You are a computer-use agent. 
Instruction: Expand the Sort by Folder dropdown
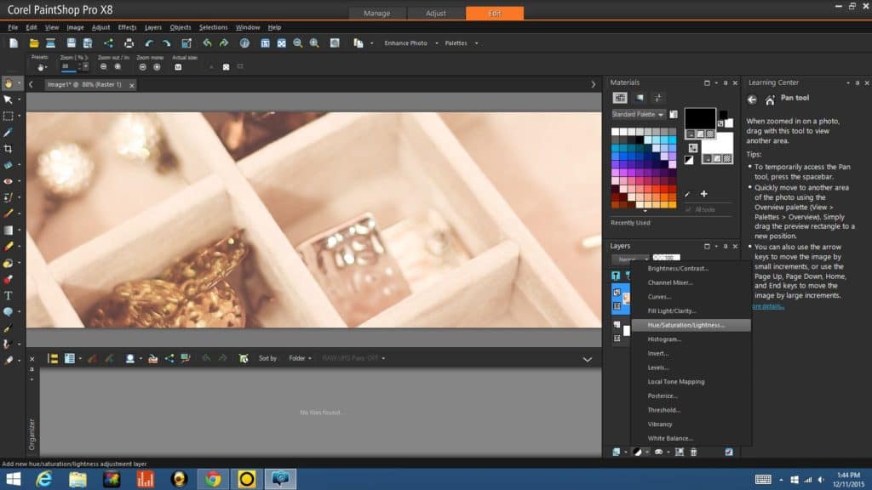300,358
